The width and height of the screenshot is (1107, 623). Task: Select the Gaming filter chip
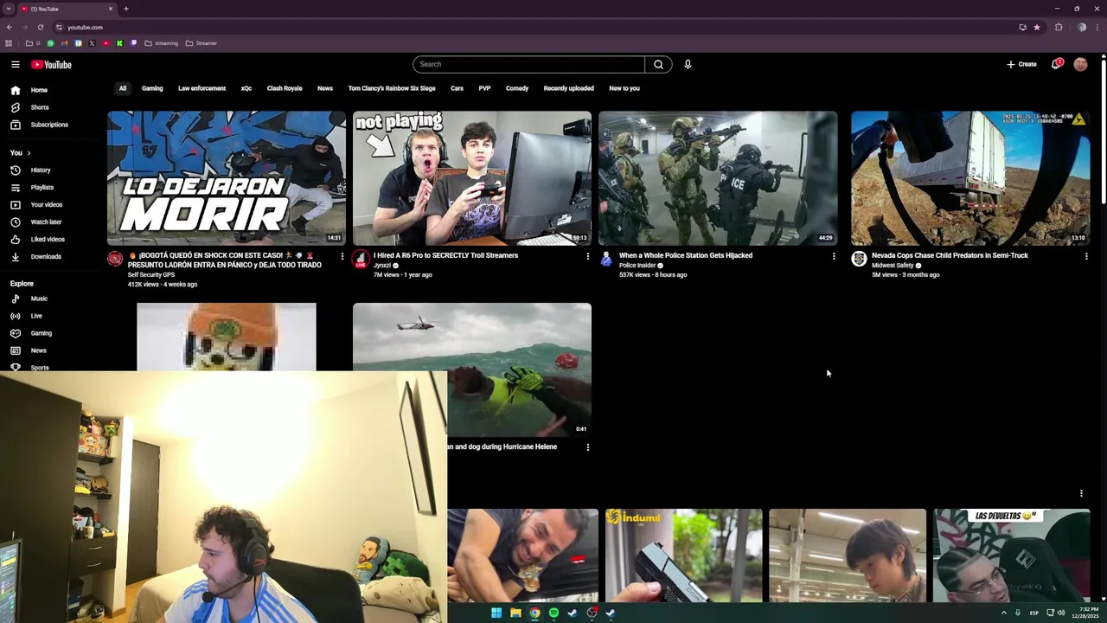(x=152, y=88)
